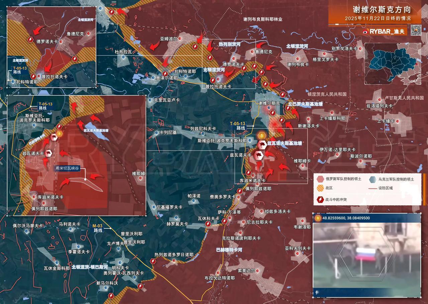This screenshot has width=428, height=304.
Task: Click the M-03 路线 road label
Action: 98,228
